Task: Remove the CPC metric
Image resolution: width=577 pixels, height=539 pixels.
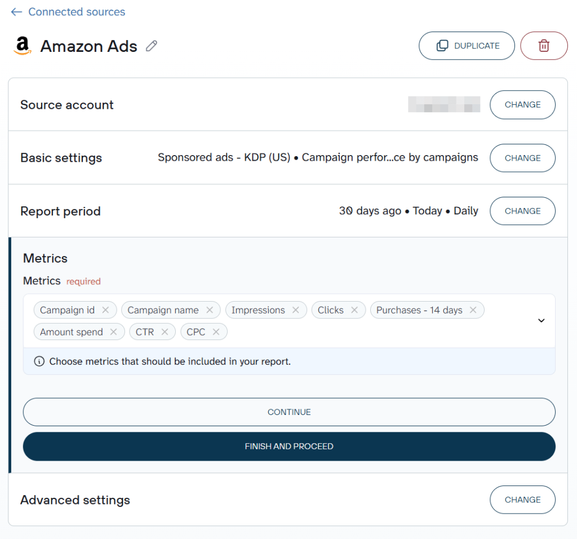Action: pos(216,332)
